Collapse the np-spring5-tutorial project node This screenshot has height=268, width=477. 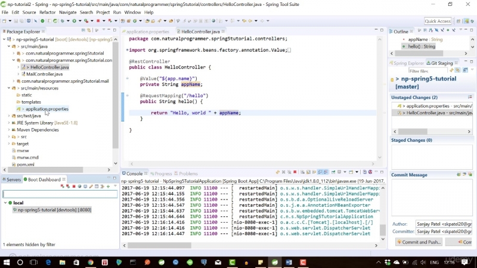point(4,39)
